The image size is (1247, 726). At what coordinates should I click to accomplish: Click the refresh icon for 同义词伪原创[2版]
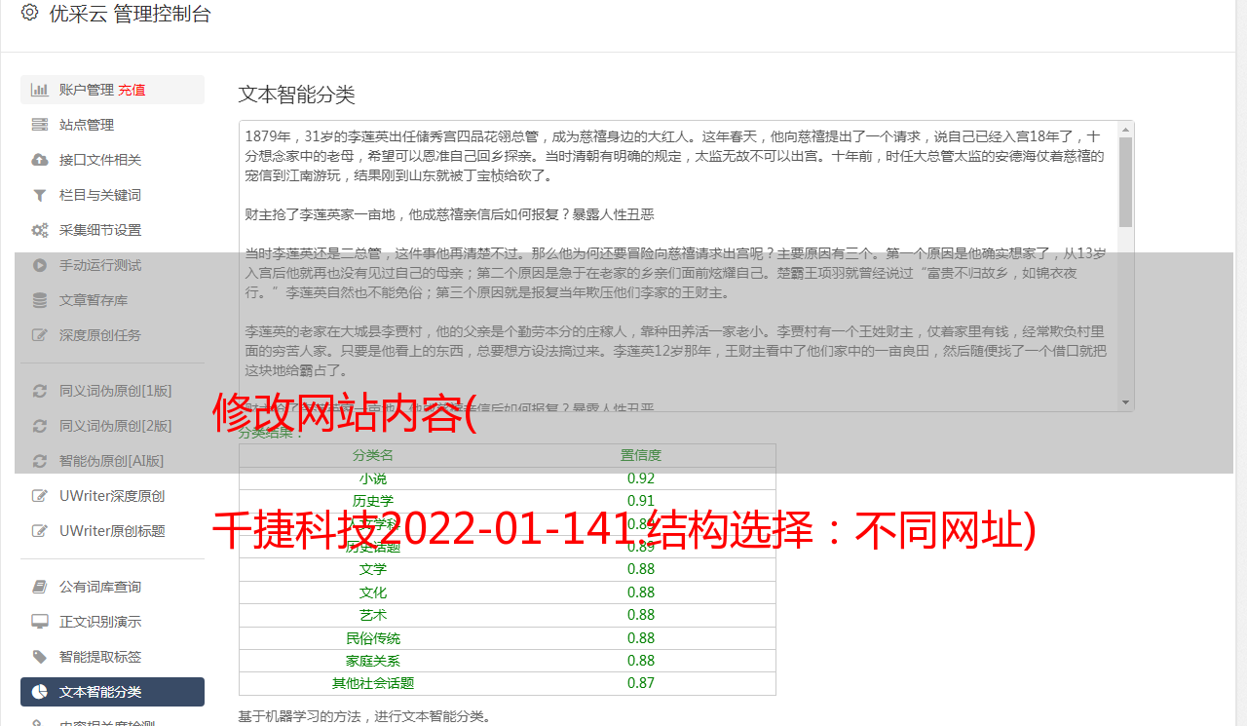40,426
